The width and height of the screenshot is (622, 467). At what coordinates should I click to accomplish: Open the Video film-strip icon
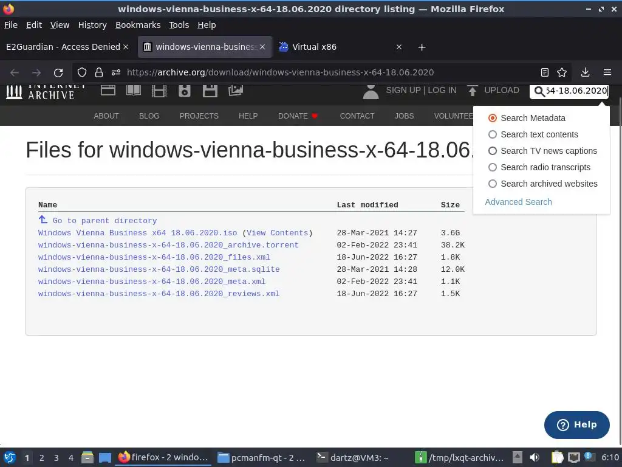[159, 91]
